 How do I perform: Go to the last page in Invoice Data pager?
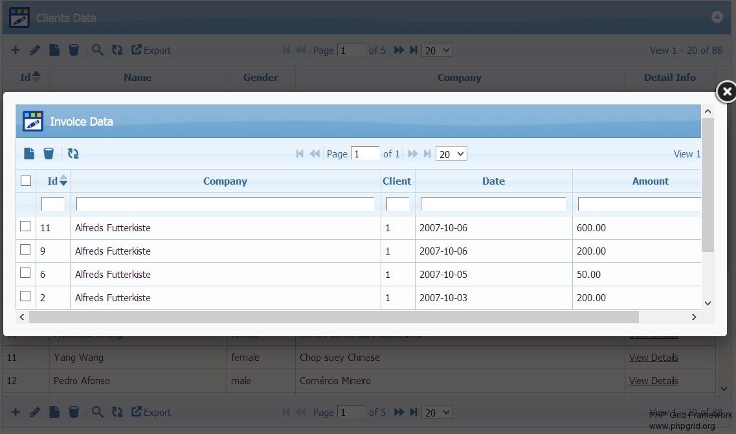427,154
